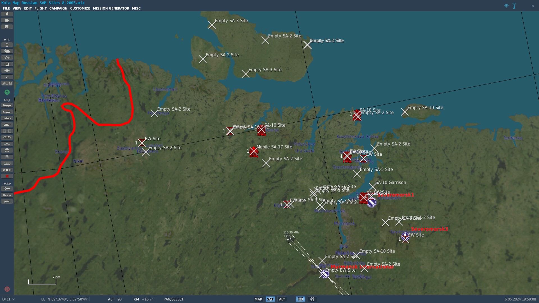This screenshot has width=539, height=303.
Task: Click the red X delete tool
Action: [x=7, y=176]
